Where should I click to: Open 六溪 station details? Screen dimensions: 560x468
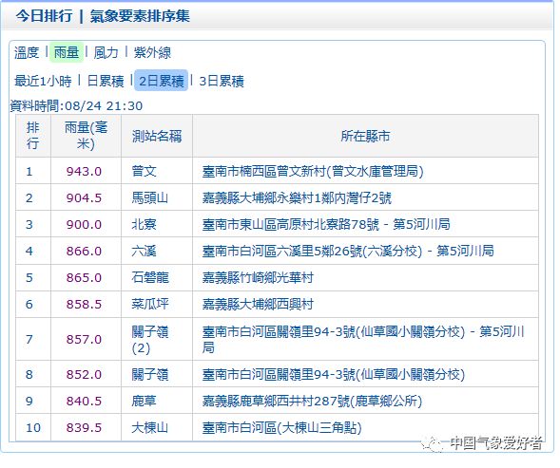(144, 252)
